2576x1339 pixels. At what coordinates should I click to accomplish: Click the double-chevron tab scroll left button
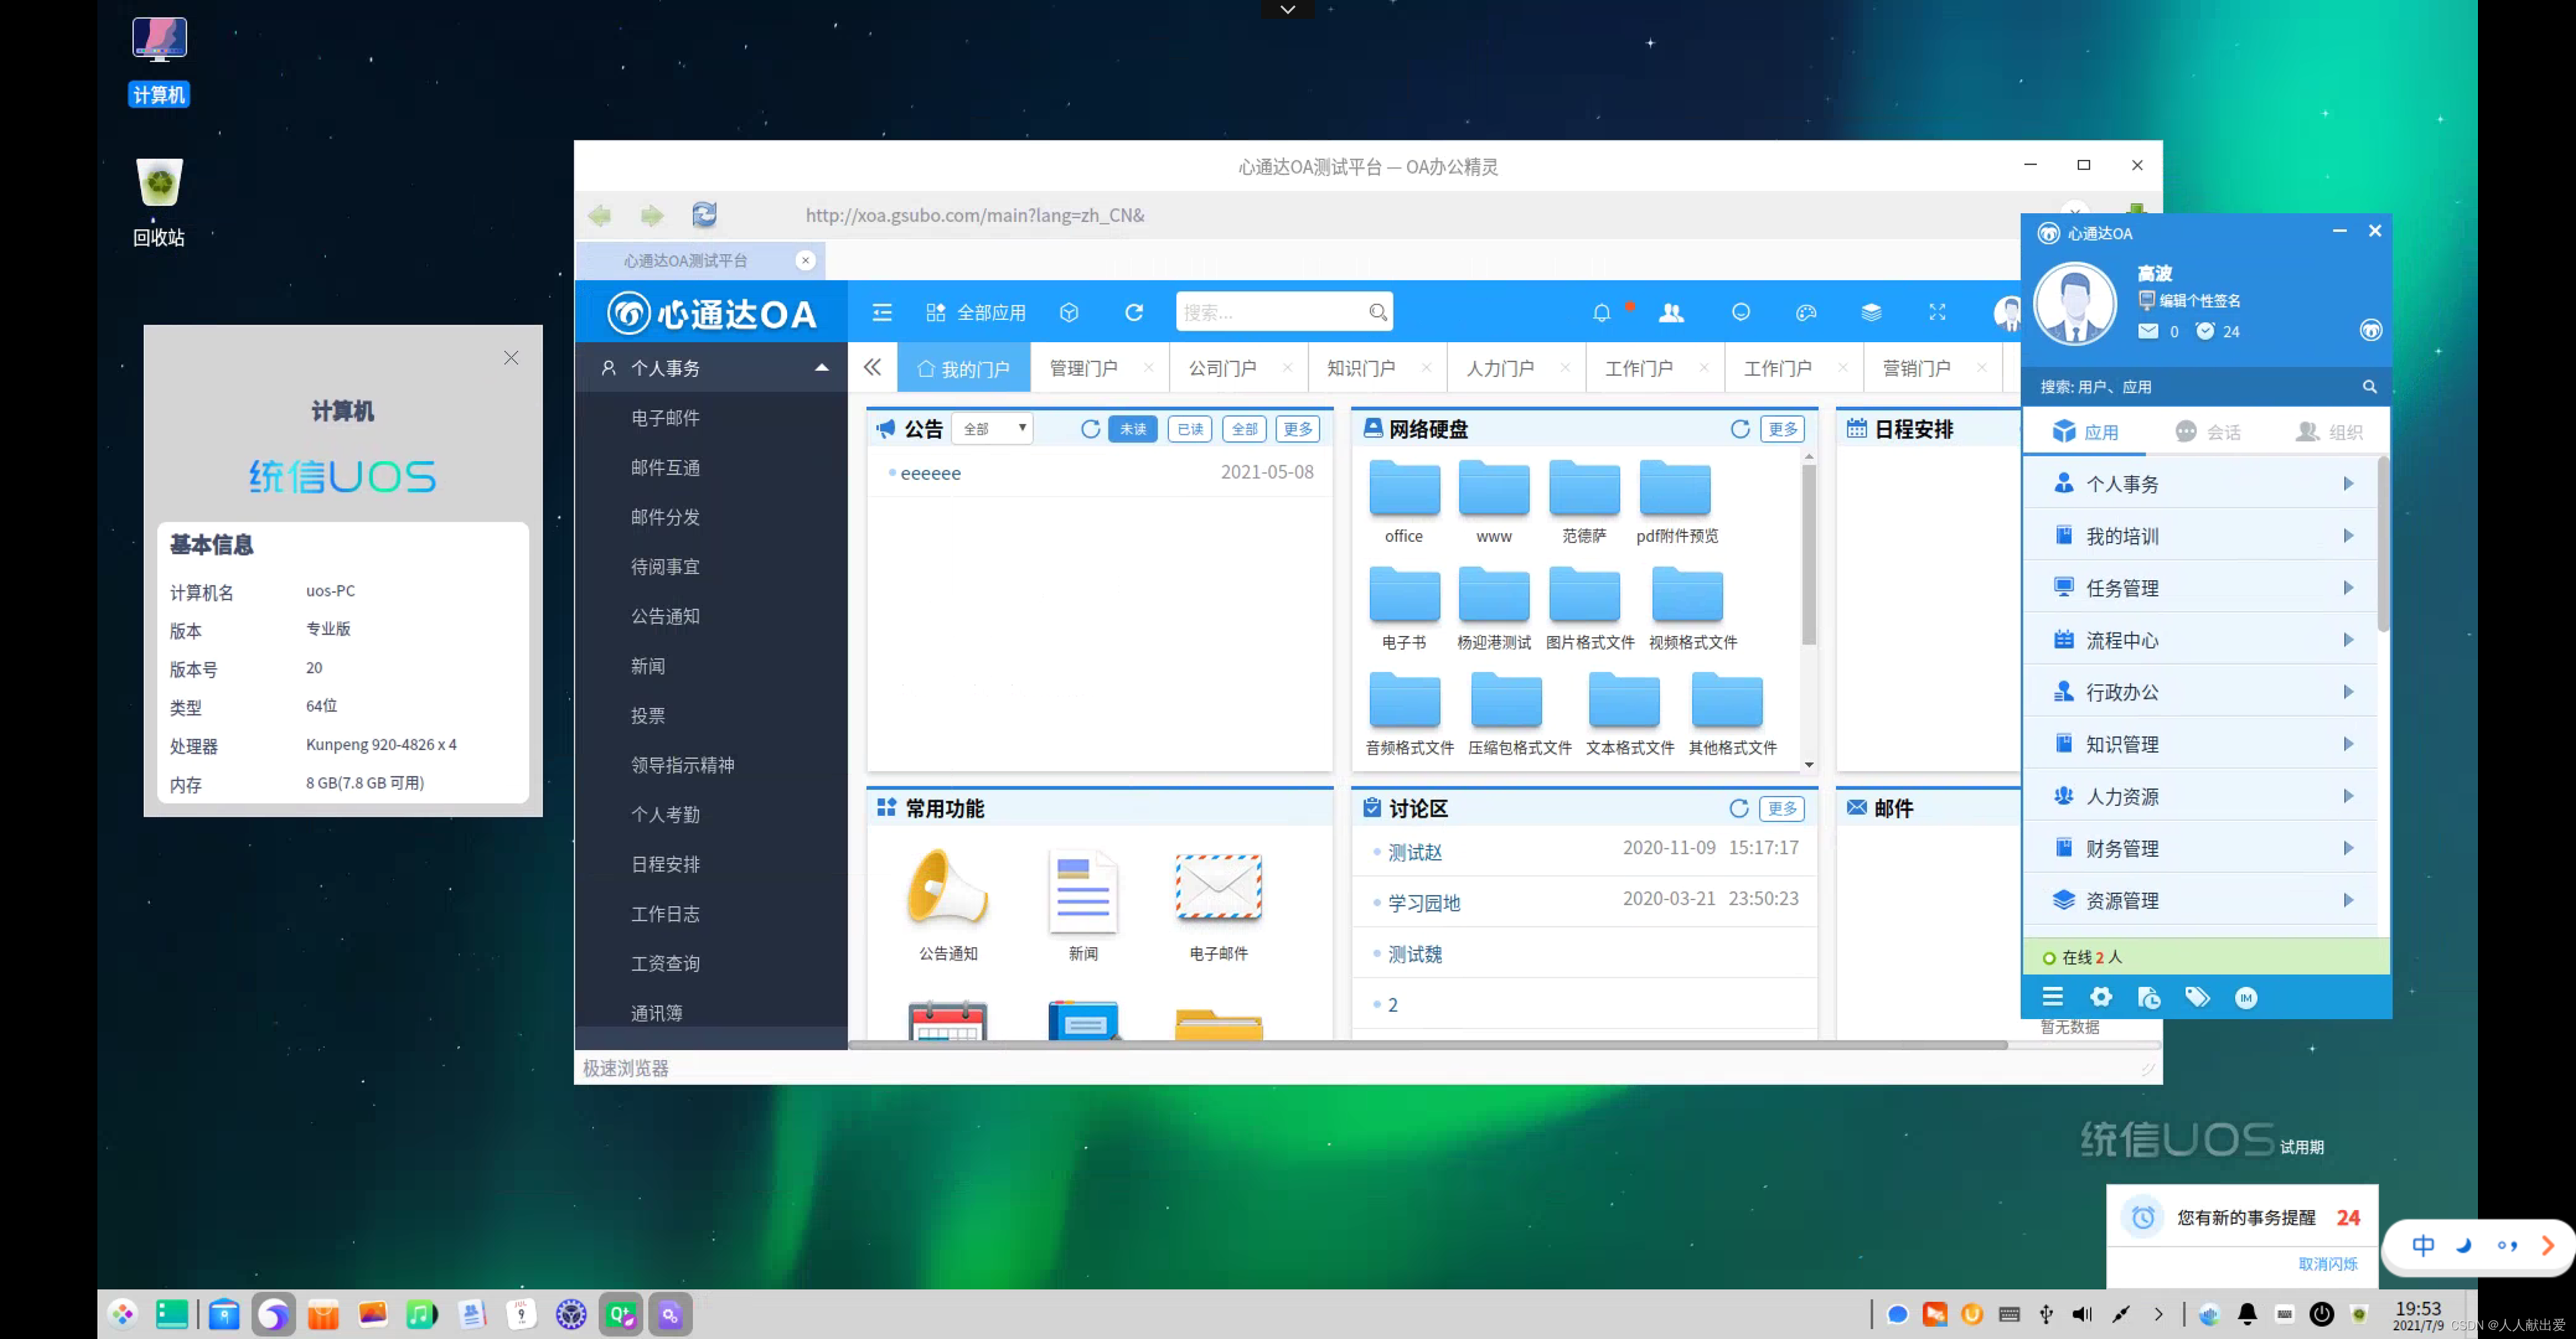[872, 368]
